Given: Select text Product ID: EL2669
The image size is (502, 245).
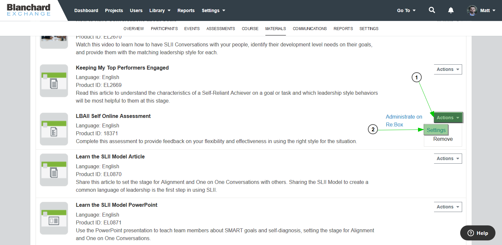Looking at the screenshot, I should 99,85.
